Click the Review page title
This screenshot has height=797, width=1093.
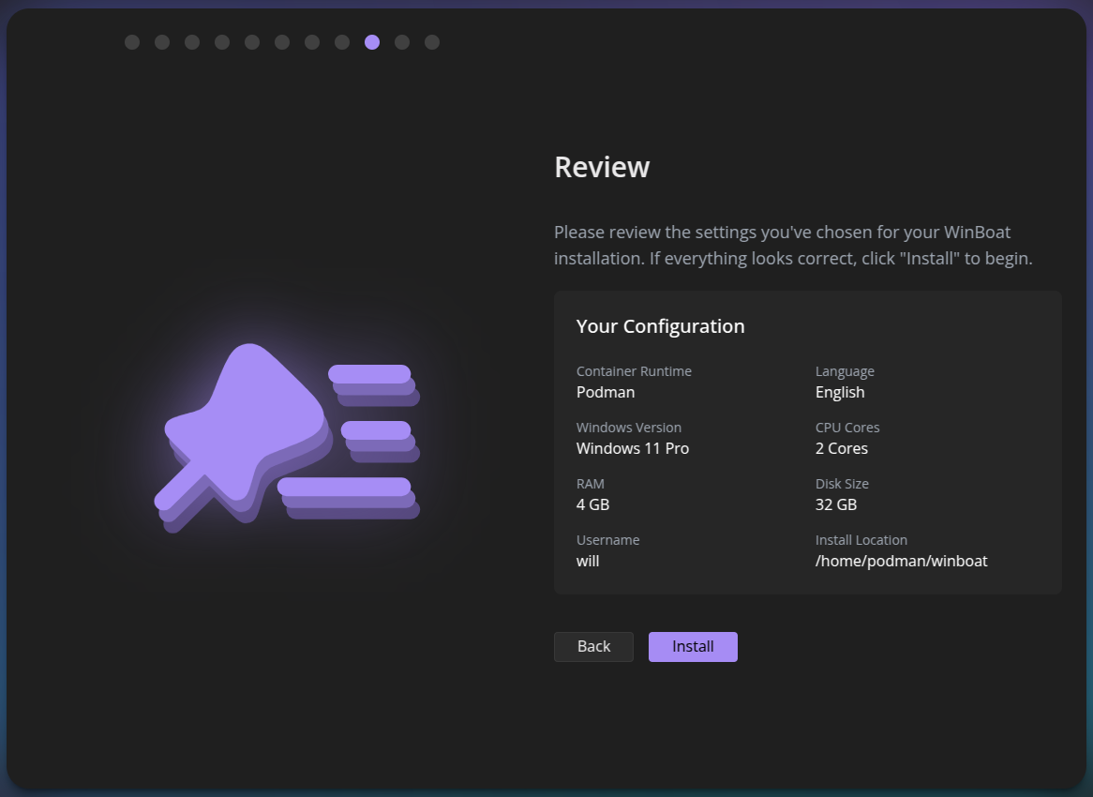[x=602, y=167]
